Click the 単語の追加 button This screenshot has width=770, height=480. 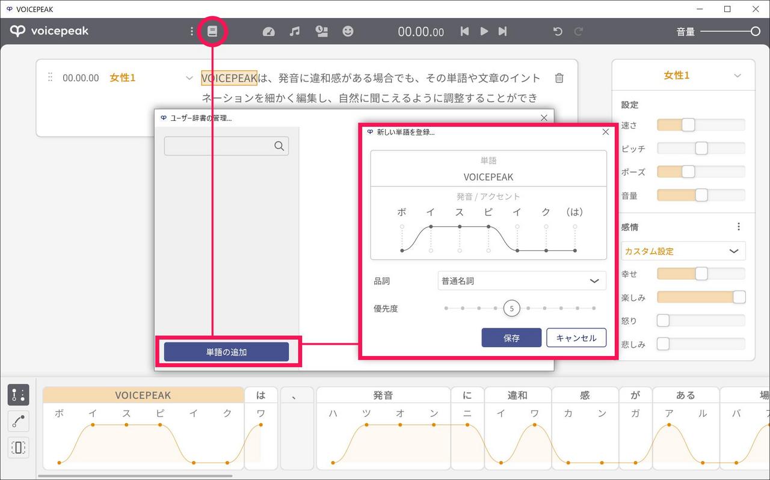[x=226, y=352]
